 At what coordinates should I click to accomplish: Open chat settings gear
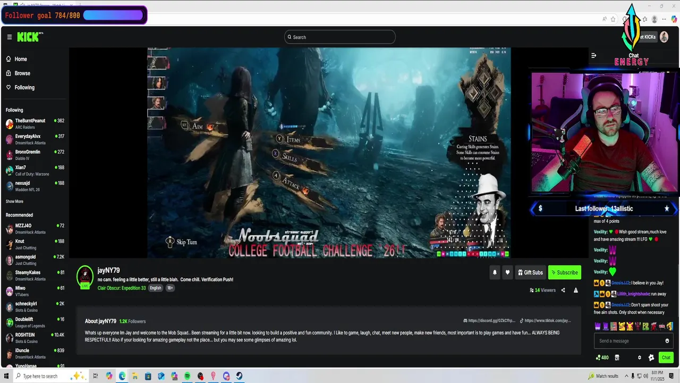click(640, 357)
